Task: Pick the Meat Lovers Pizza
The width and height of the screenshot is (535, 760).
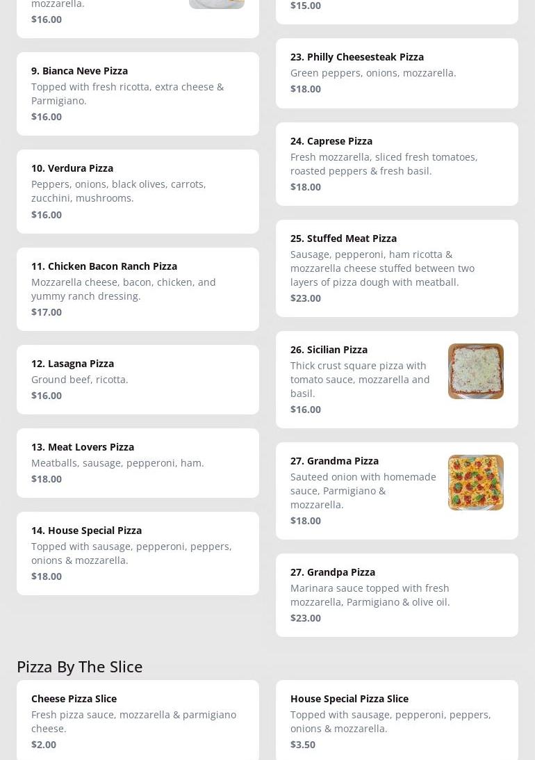Action: [138, 462]
